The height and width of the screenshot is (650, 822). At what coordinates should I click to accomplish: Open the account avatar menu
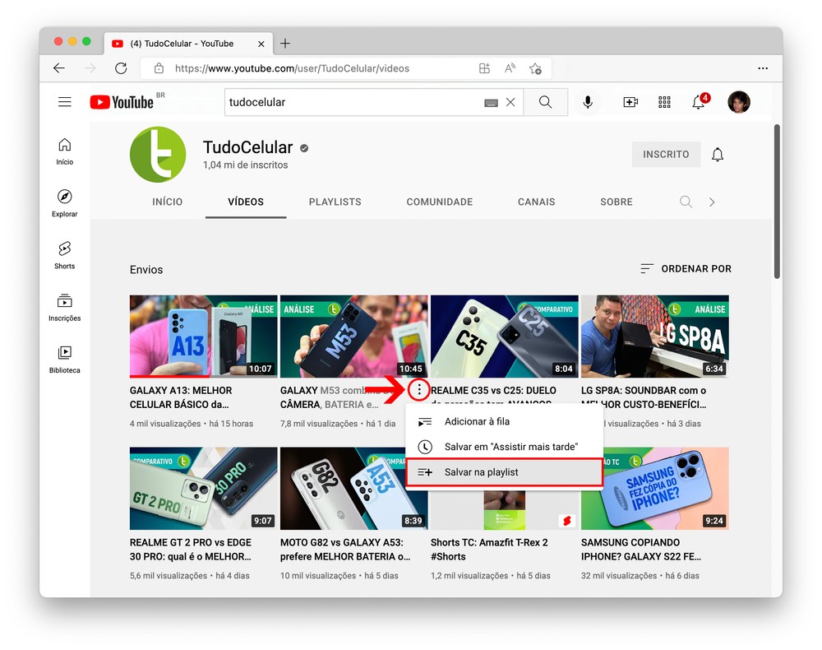point(739,102)
